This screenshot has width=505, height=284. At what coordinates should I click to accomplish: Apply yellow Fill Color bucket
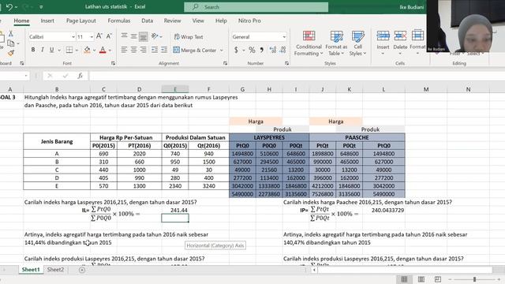click(87, 50)
